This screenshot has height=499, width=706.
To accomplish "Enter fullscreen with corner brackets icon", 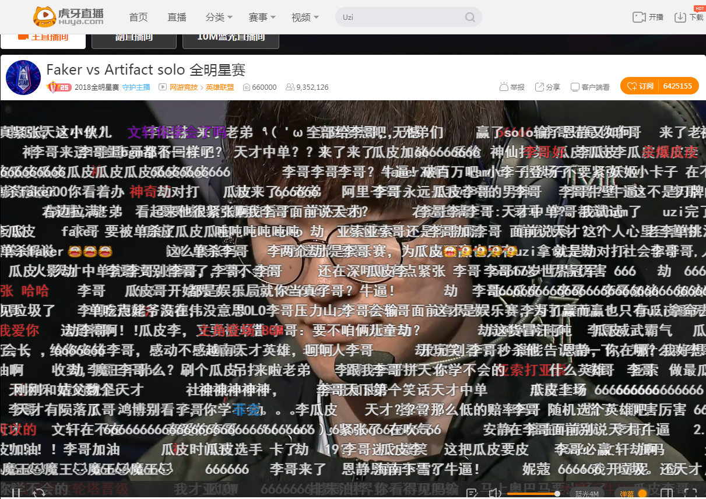I will (x=691, y=494).
